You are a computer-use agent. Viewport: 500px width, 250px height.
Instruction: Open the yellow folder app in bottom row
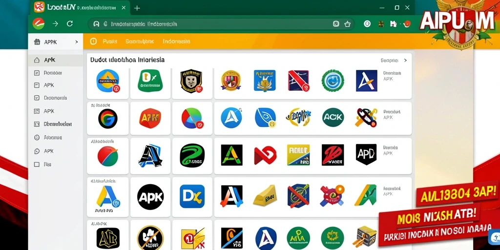click(x=192, y=239)
